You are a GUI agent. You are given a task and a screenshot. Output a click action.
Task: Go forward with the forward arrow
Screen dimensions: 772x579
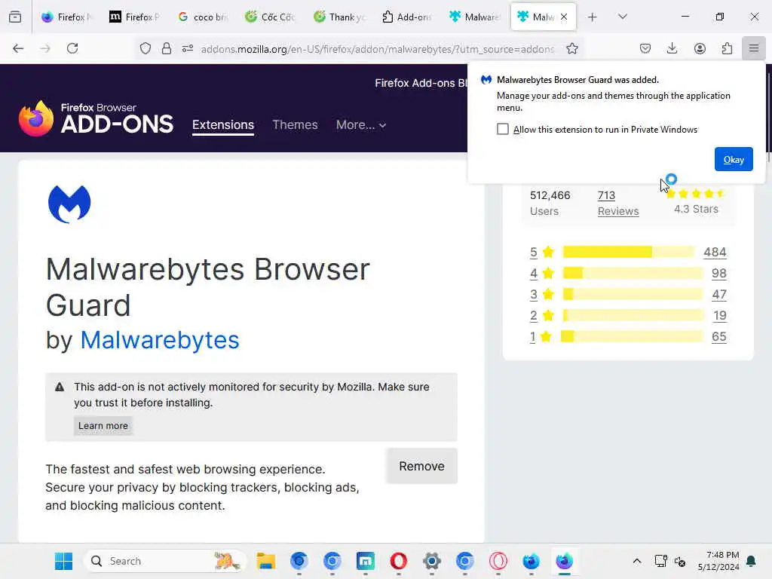tap(45, 48)
